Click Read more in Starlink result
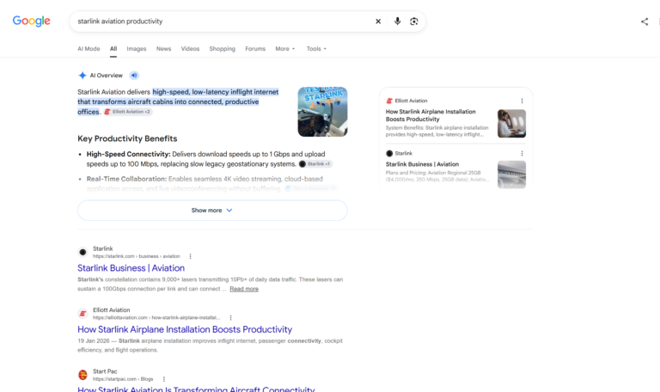Image resolution: width=660 pixels, height=392 pixels. pos(244,289)
